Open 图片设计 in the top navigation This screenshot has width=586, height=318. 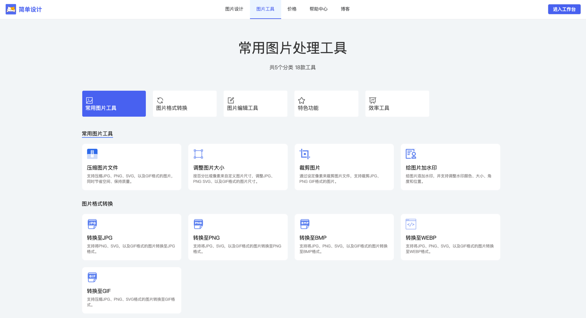pyautogui.click(x=234, y=9)
